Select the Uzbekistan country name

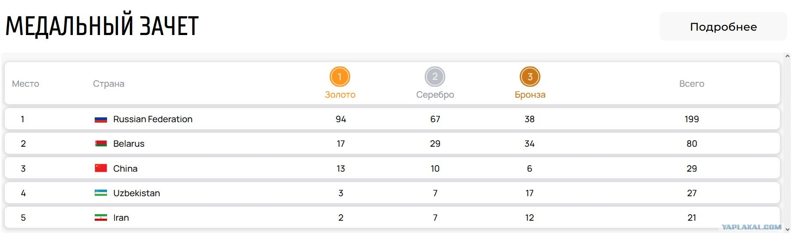pyautogui.click(x=136, y=193)
